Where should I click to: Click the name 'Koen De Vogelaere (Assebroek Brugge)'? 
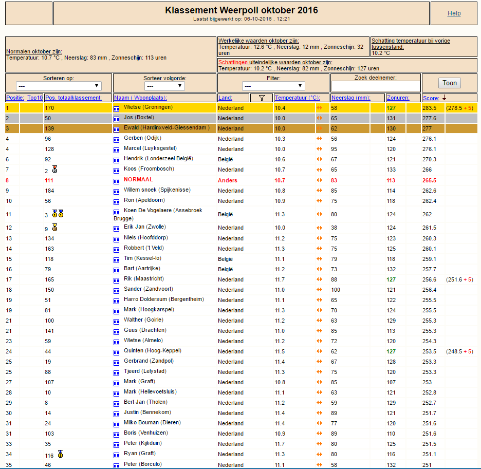[x=158, y=214]
